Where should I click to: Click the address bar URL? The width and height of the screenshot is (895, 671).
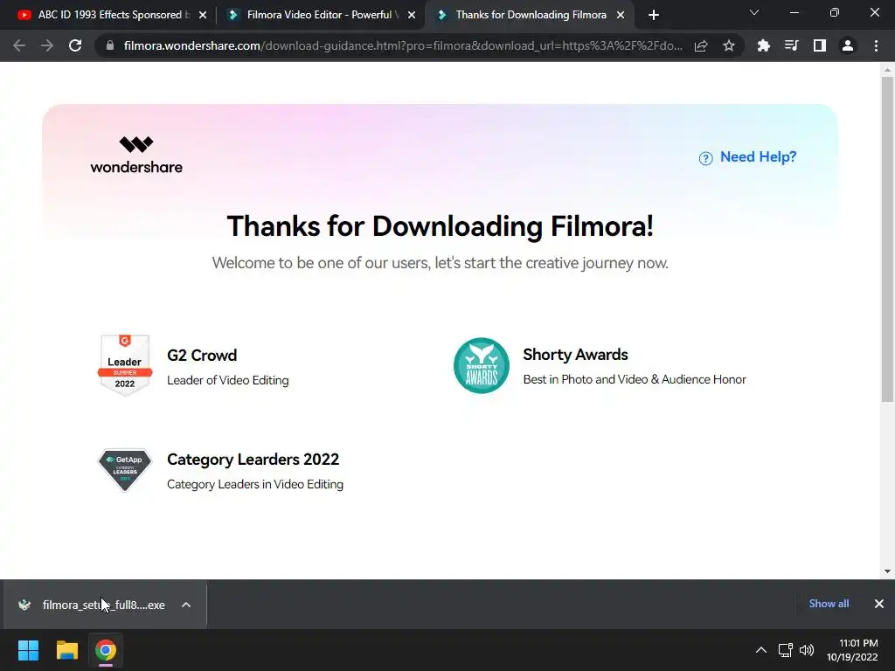point(403,45)
